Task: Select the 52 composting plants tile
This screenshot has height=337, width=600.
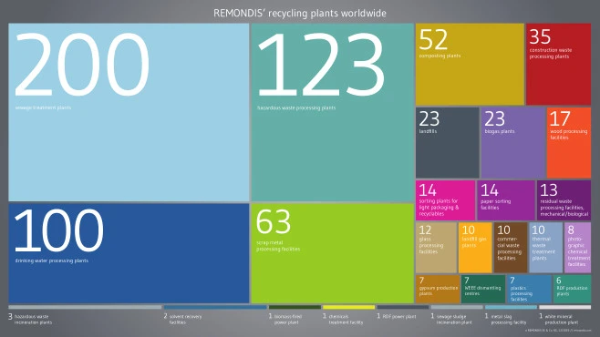Action: pyautogui.click(x=470, y=64)
